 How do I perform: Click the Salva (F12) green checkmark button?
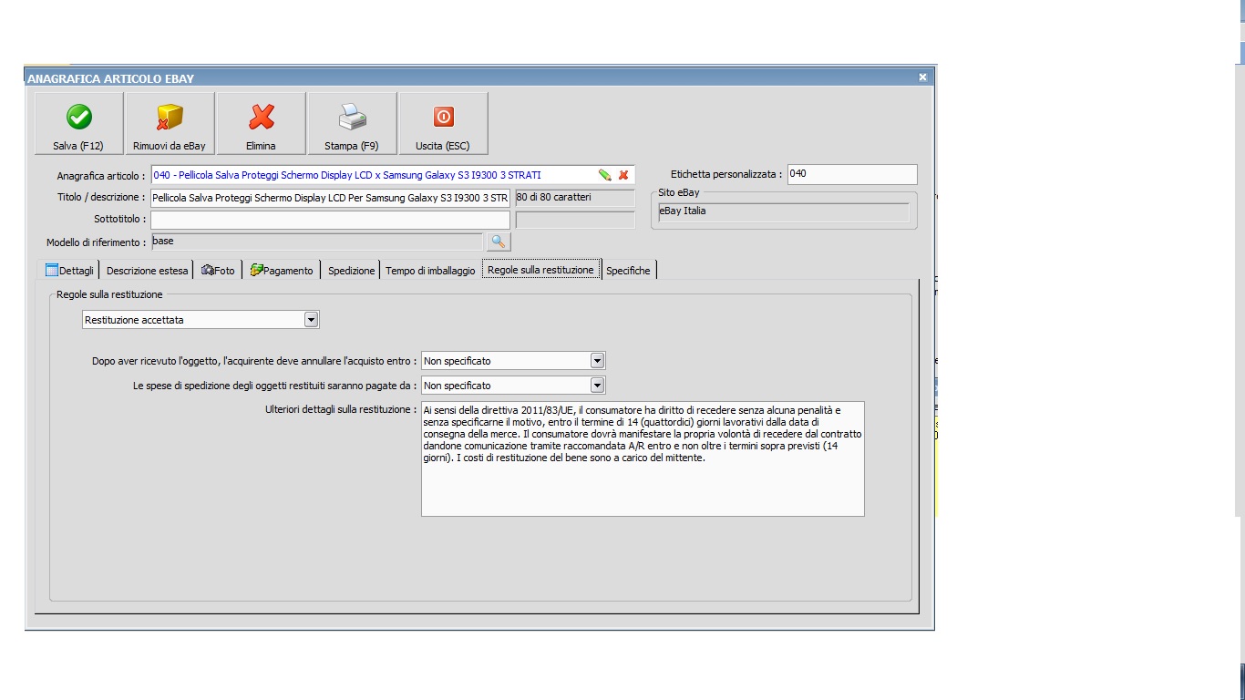point(78,123)
